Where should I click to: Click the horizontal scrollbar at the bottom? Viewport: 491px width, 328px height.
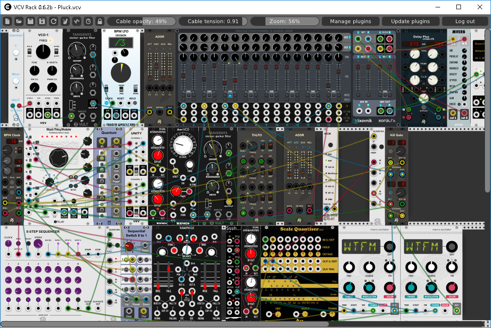(x=165, y=324)
